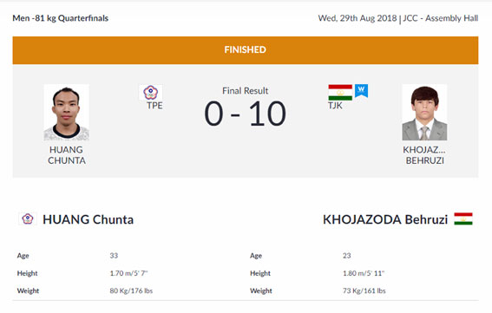Click the Chinese Taipei emblem beside HUANG Chunta heading
Screen dimensions: 492x313
pos(28,218)
